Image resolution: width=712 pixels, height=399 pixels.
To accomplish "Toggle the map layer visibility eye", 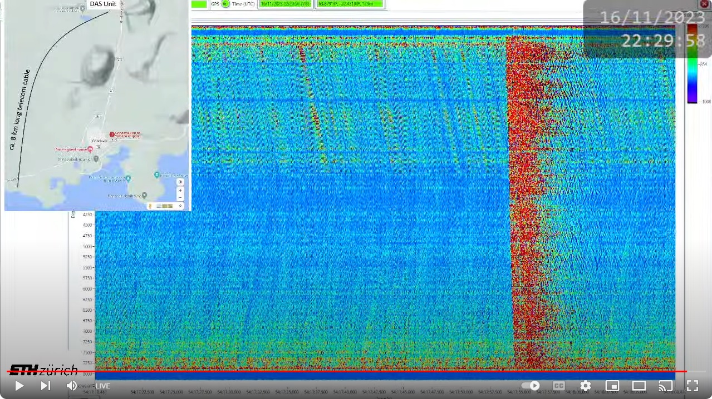I will 180,182.
